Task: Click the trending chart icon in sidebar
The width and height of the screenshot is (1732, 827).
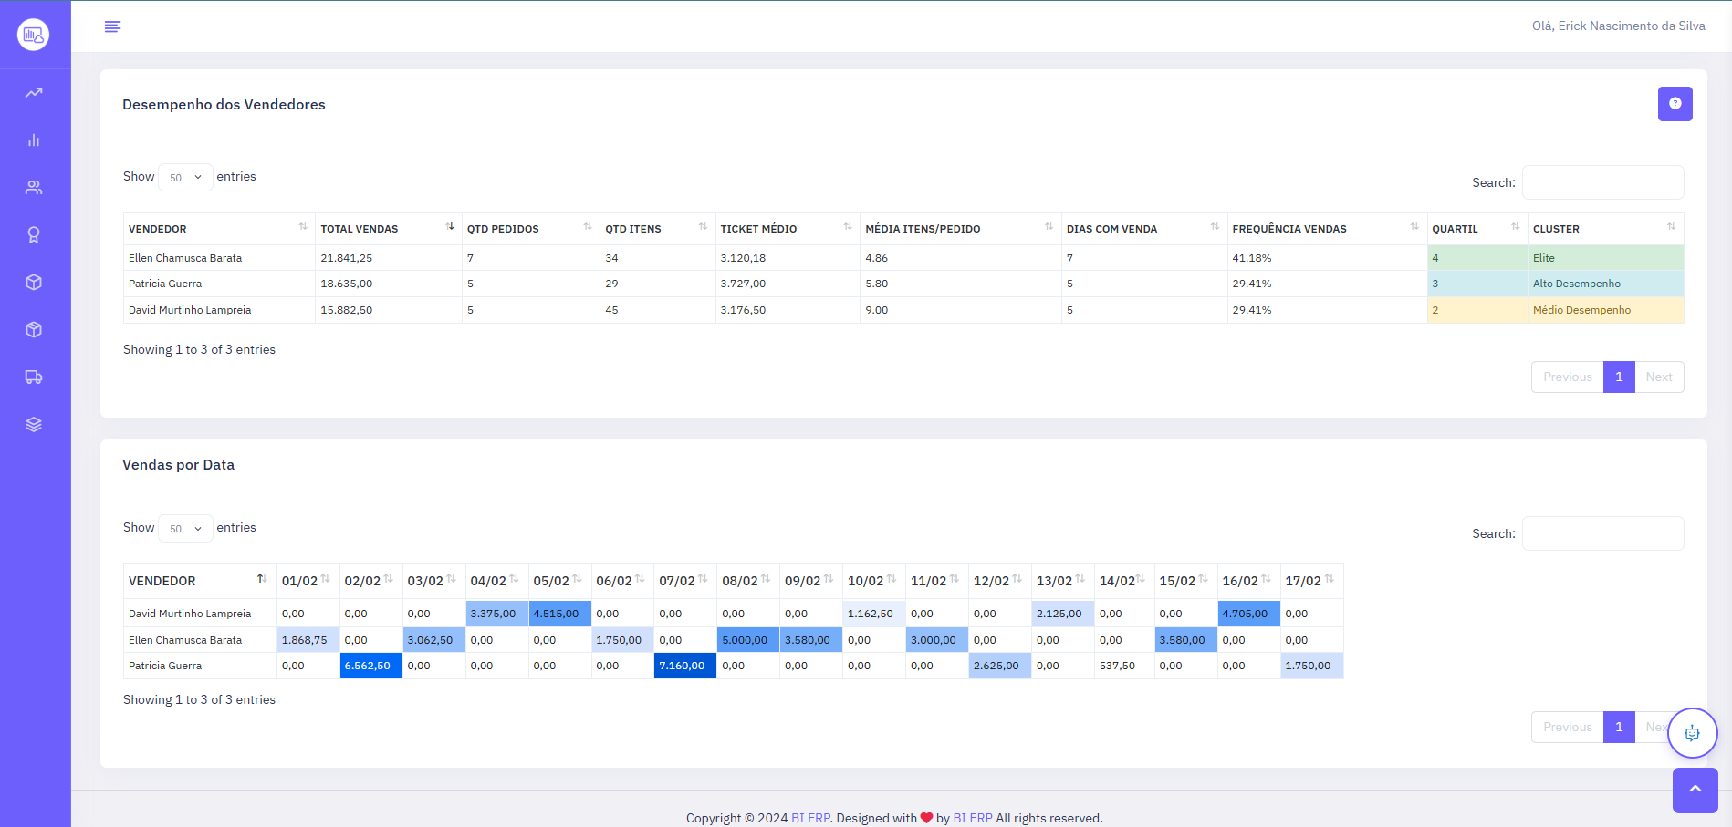Action: 34,93
